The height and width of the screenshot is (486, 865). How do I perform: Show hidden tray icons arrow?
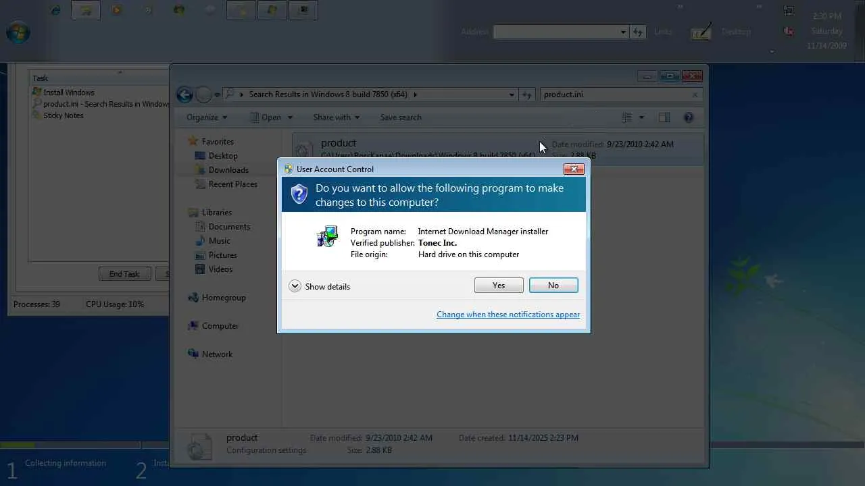(772, 51)
